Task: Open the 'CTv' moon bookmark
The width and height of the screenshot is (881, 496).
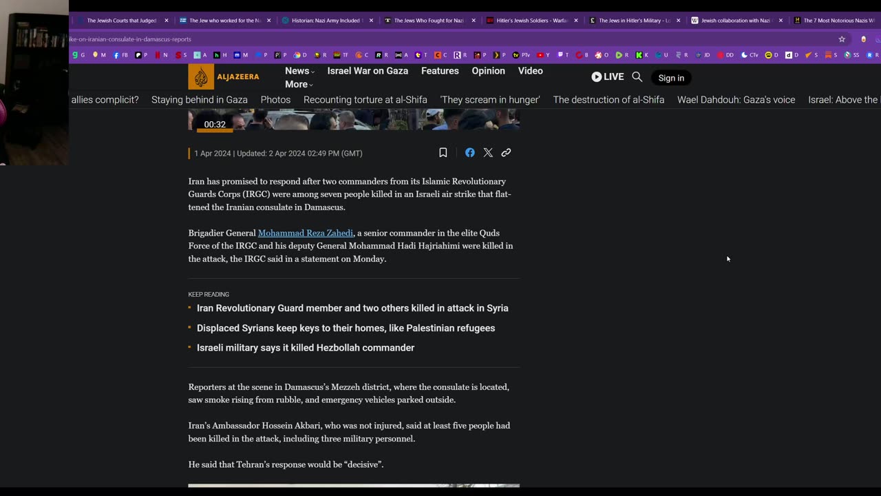Action: pos(750,55)
